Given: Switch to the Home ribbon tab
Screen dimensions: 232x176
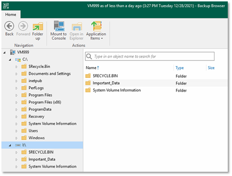Looking at the screenshot, I should tap(11, 15).
